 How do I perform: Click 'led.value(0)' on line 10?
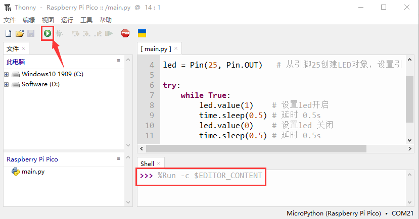click(x=226, y=126)
